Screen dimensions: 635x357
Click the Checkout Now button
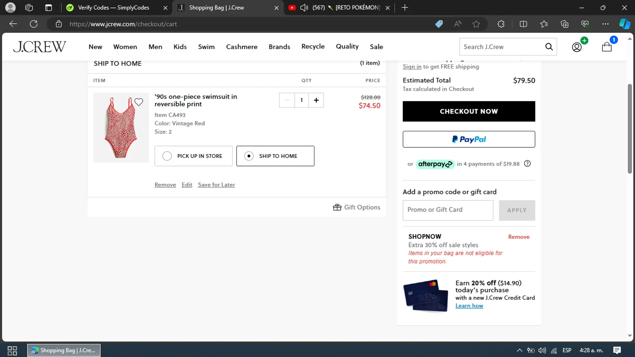469,111
